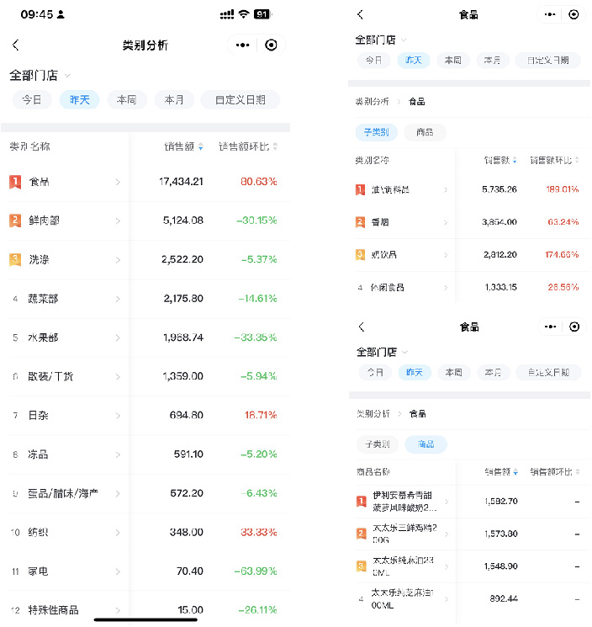Select 本月 filter on 食品 商品名称 screen
The image size is (592, 627).
[x=493, y=373]
